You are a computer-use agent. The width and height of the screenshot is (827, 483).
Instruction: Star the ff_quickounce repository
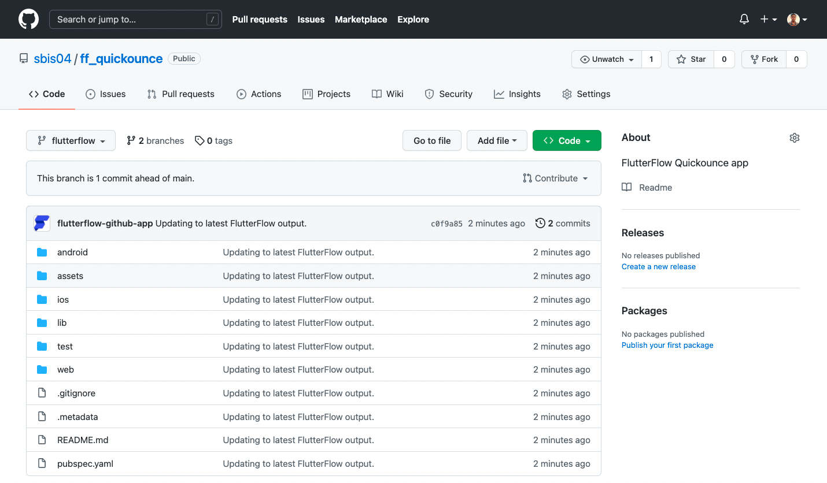tap(691, 59)
